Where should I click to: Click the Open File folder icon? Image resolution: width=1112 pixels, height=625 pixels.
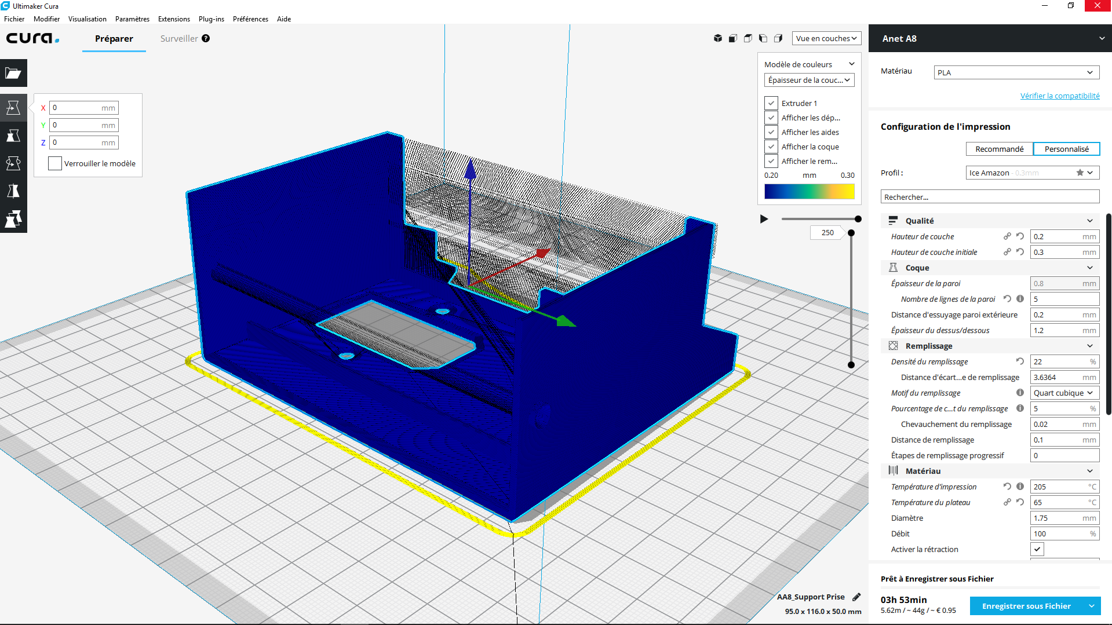pos(13,73)
